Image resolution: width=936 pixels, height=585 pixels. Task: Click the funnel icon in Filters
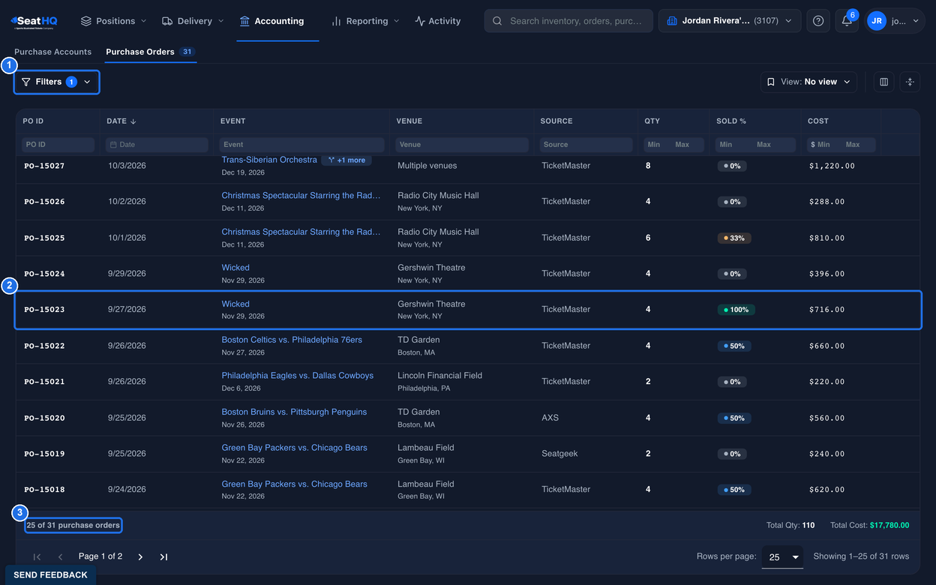tap(26, 82)
